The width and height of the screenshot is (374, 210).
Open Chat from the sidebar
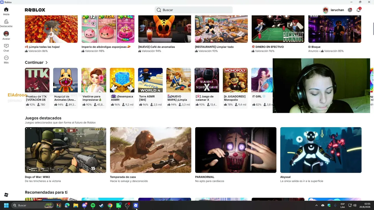pyautogui.click(x=6, y=48)
